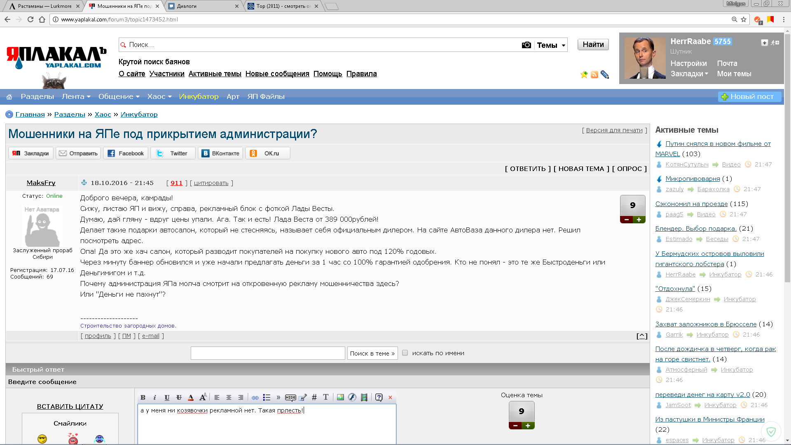Click the blue pencil icon near search
The height and width of the screenshot is (445, 791).
pyautogui.click(x=605, y=75)
